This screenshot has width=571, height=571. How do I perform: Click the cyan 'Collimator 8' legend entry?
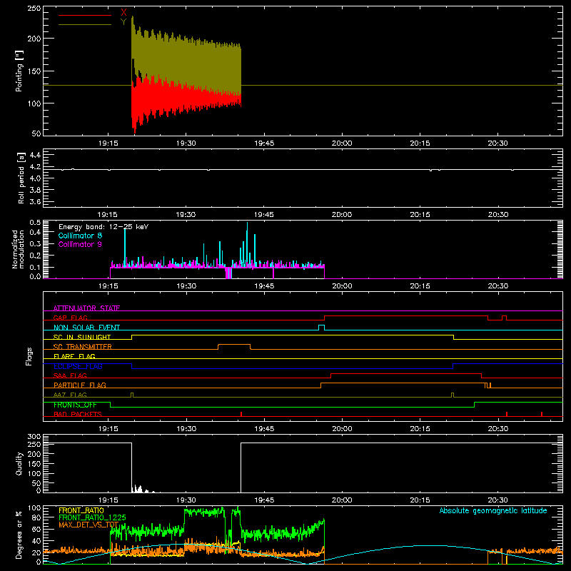click(x=80, y=236)
